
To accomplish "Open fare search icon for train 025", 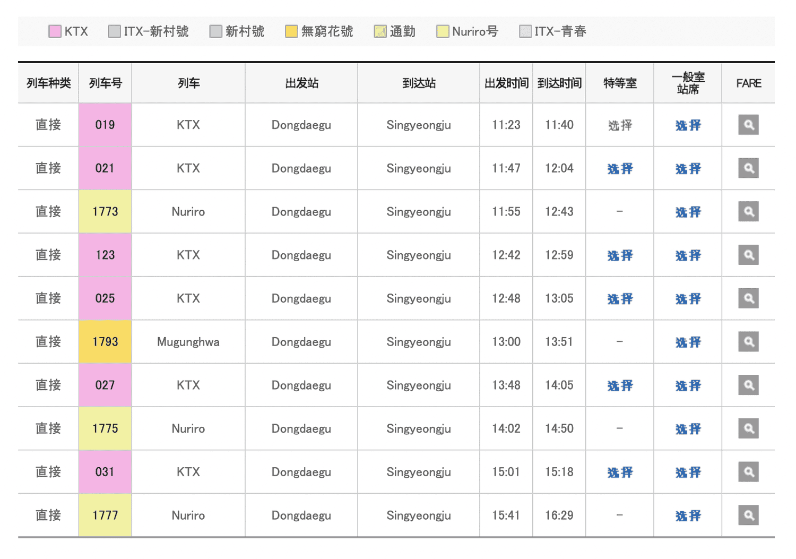I will pos(748,298).
